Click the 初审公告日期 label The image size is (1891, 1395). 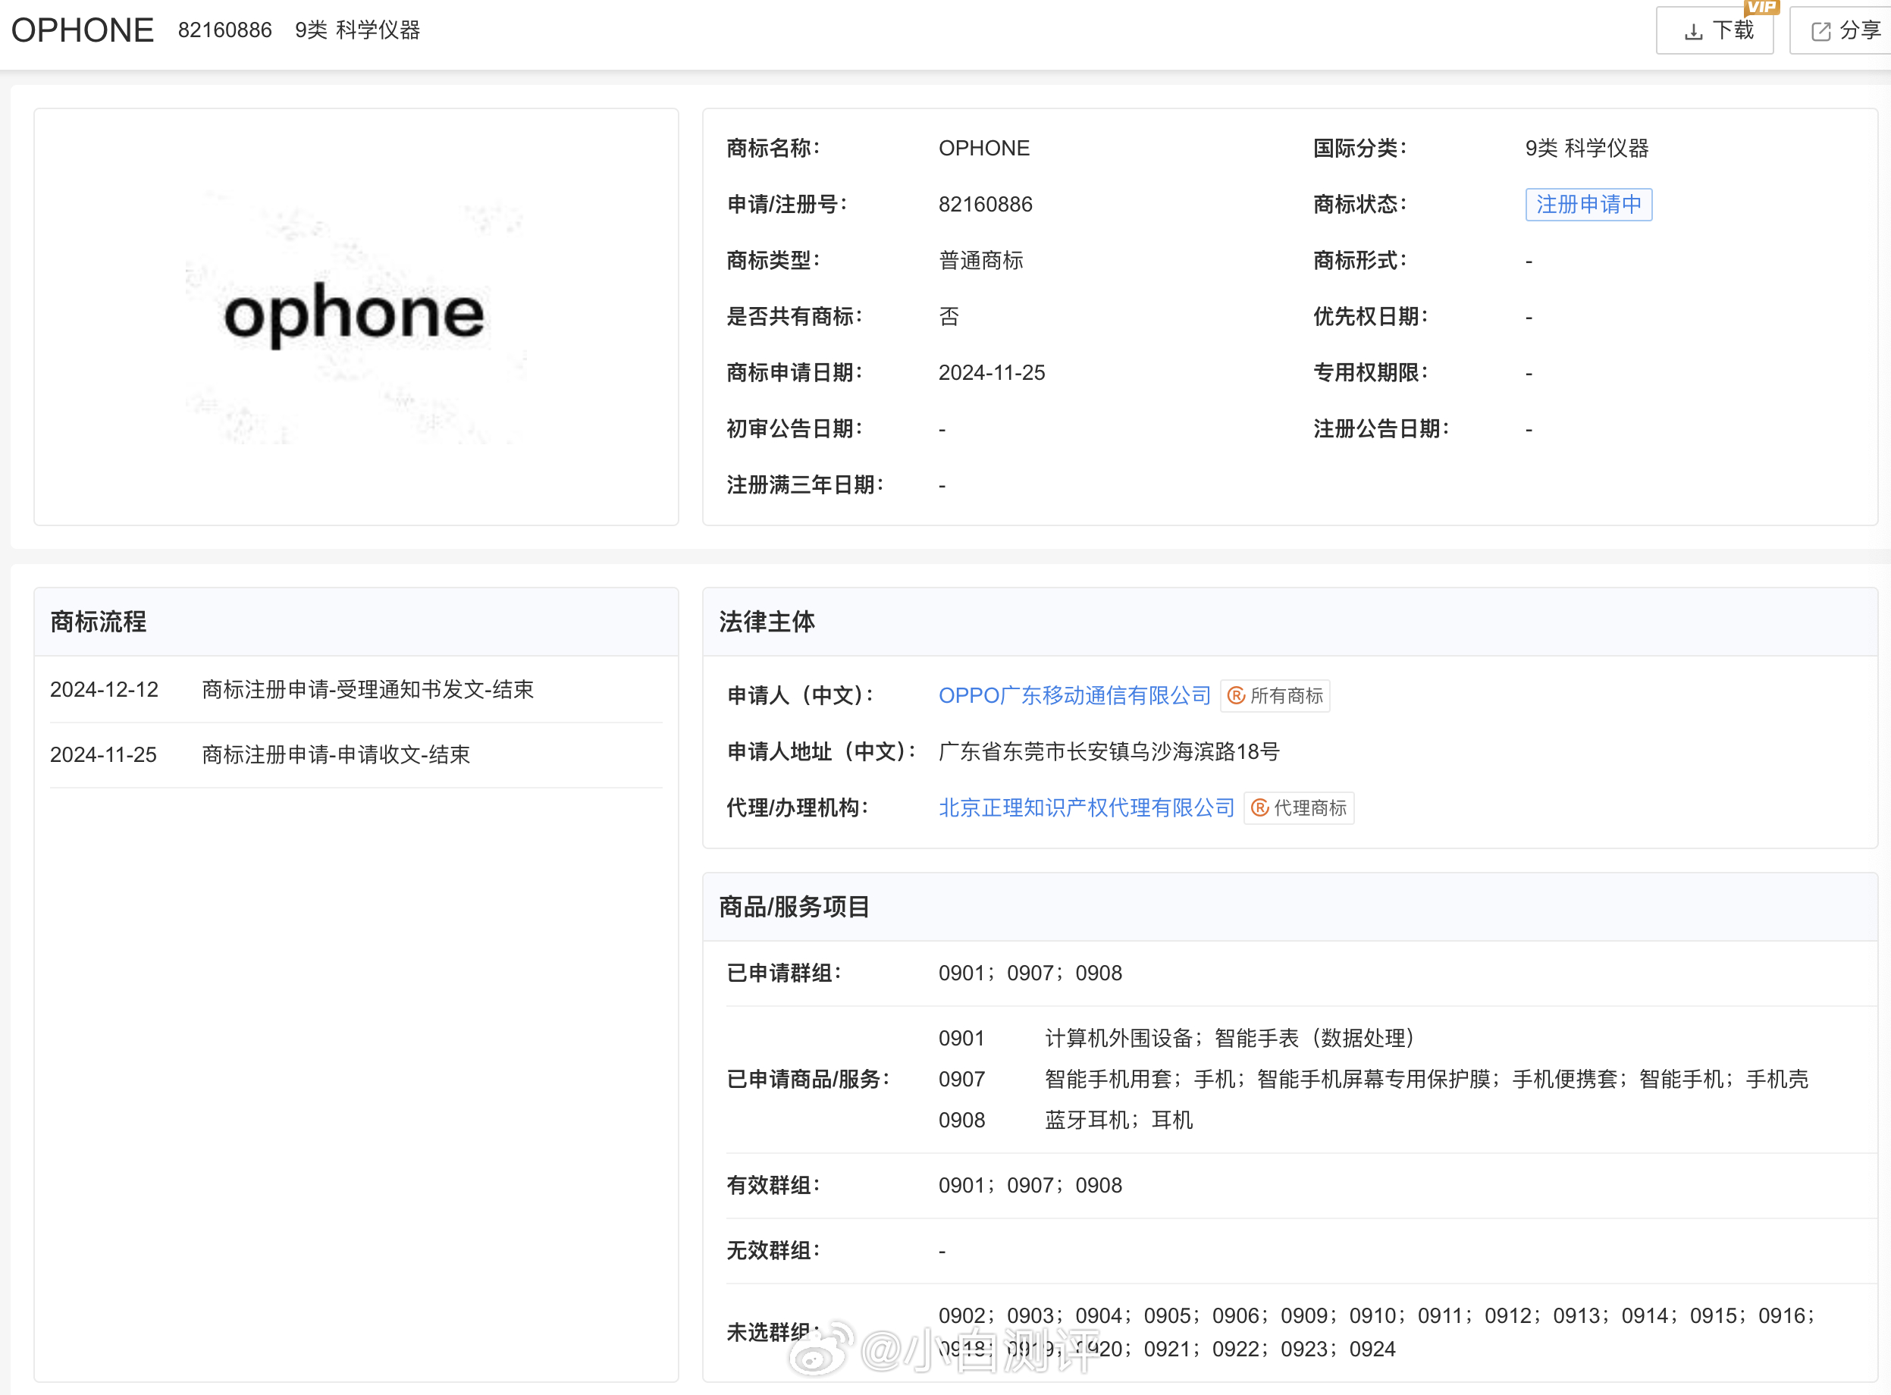click(795, 429)
